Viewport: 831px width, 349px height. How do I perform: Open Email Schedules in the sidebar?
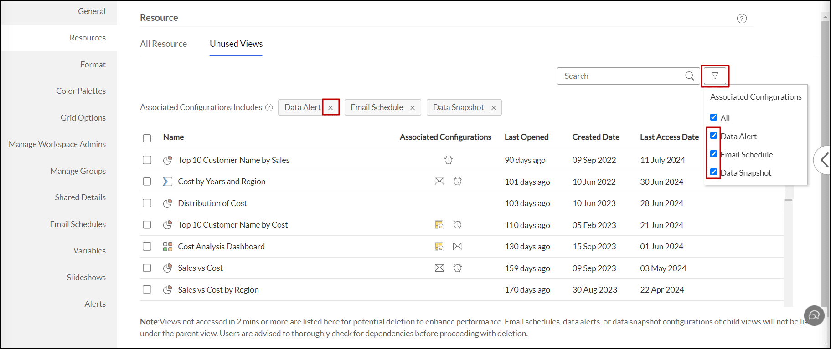pyautogui.click(x=78, y=224)
